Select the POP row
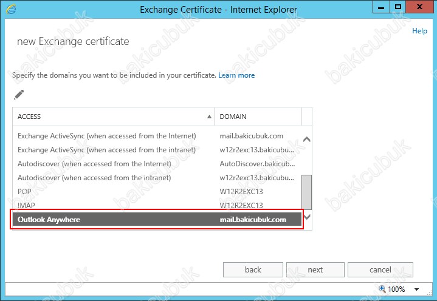The height and width of the screenshot is (301, 437). (157, 191)
